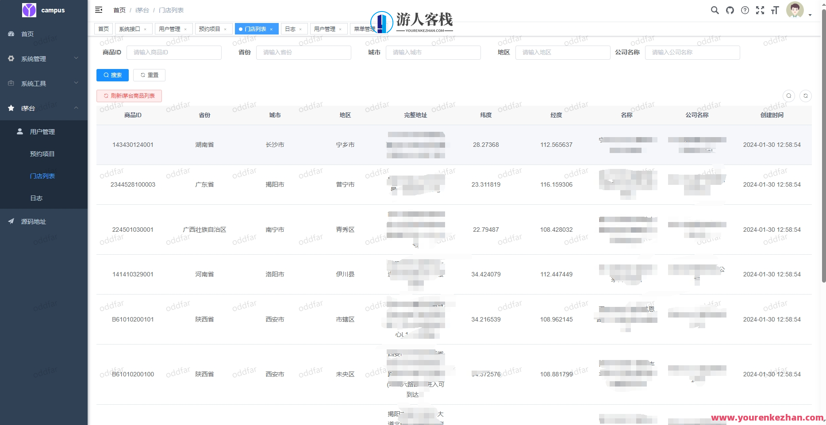Click the hamburger menu collapse icon
This screenshot has width=826, height=425.
pos(99,9)
